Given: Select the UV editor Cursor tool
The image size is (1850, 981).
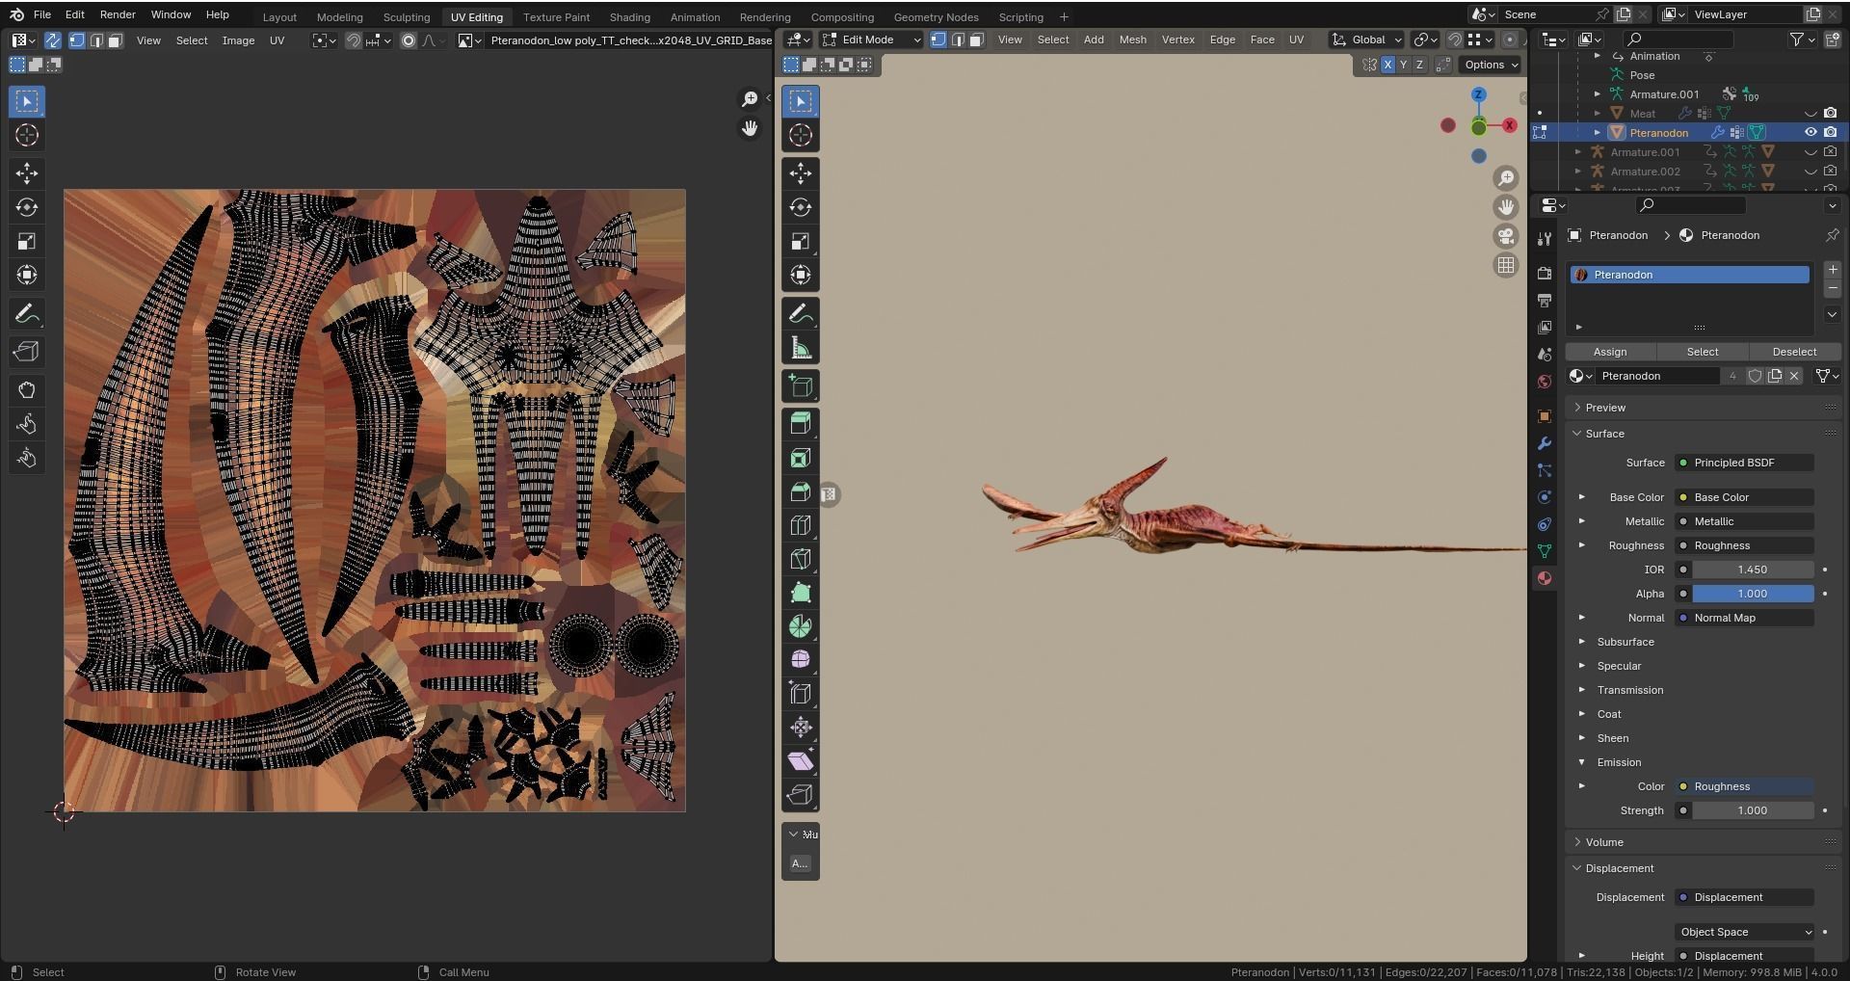Looking at the screenshot, I should click(27, 135).
